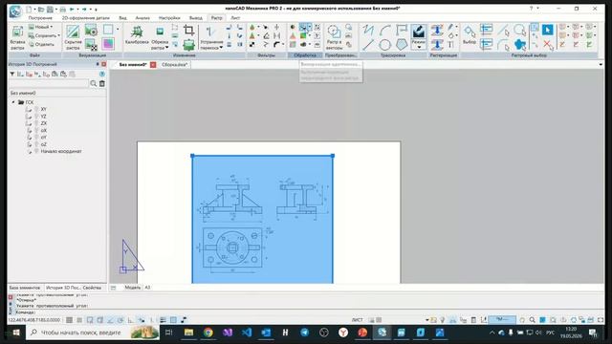This screenshot has height=344, width=612.
Task: Open the Сохранить dropdown arrow
Action: click(59, 35)
